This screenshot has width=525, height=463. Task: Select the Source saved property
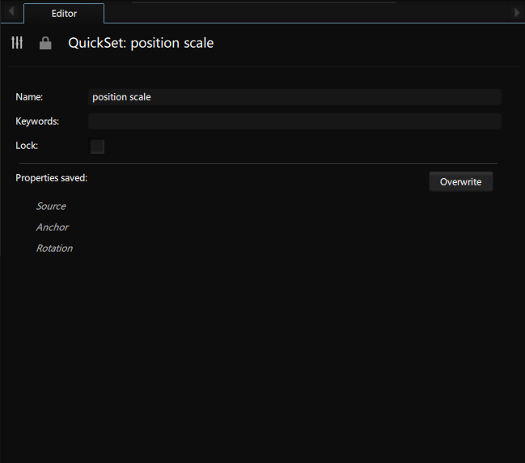51,206
